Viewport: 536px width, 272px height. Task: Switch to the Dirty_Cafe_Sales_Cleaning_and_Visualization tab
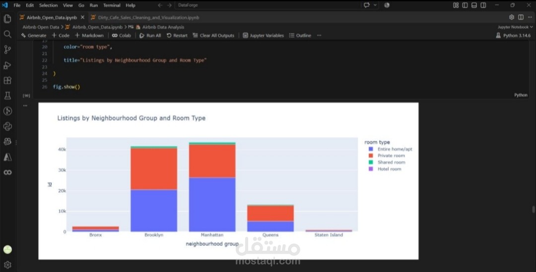(x=145, y=17)
